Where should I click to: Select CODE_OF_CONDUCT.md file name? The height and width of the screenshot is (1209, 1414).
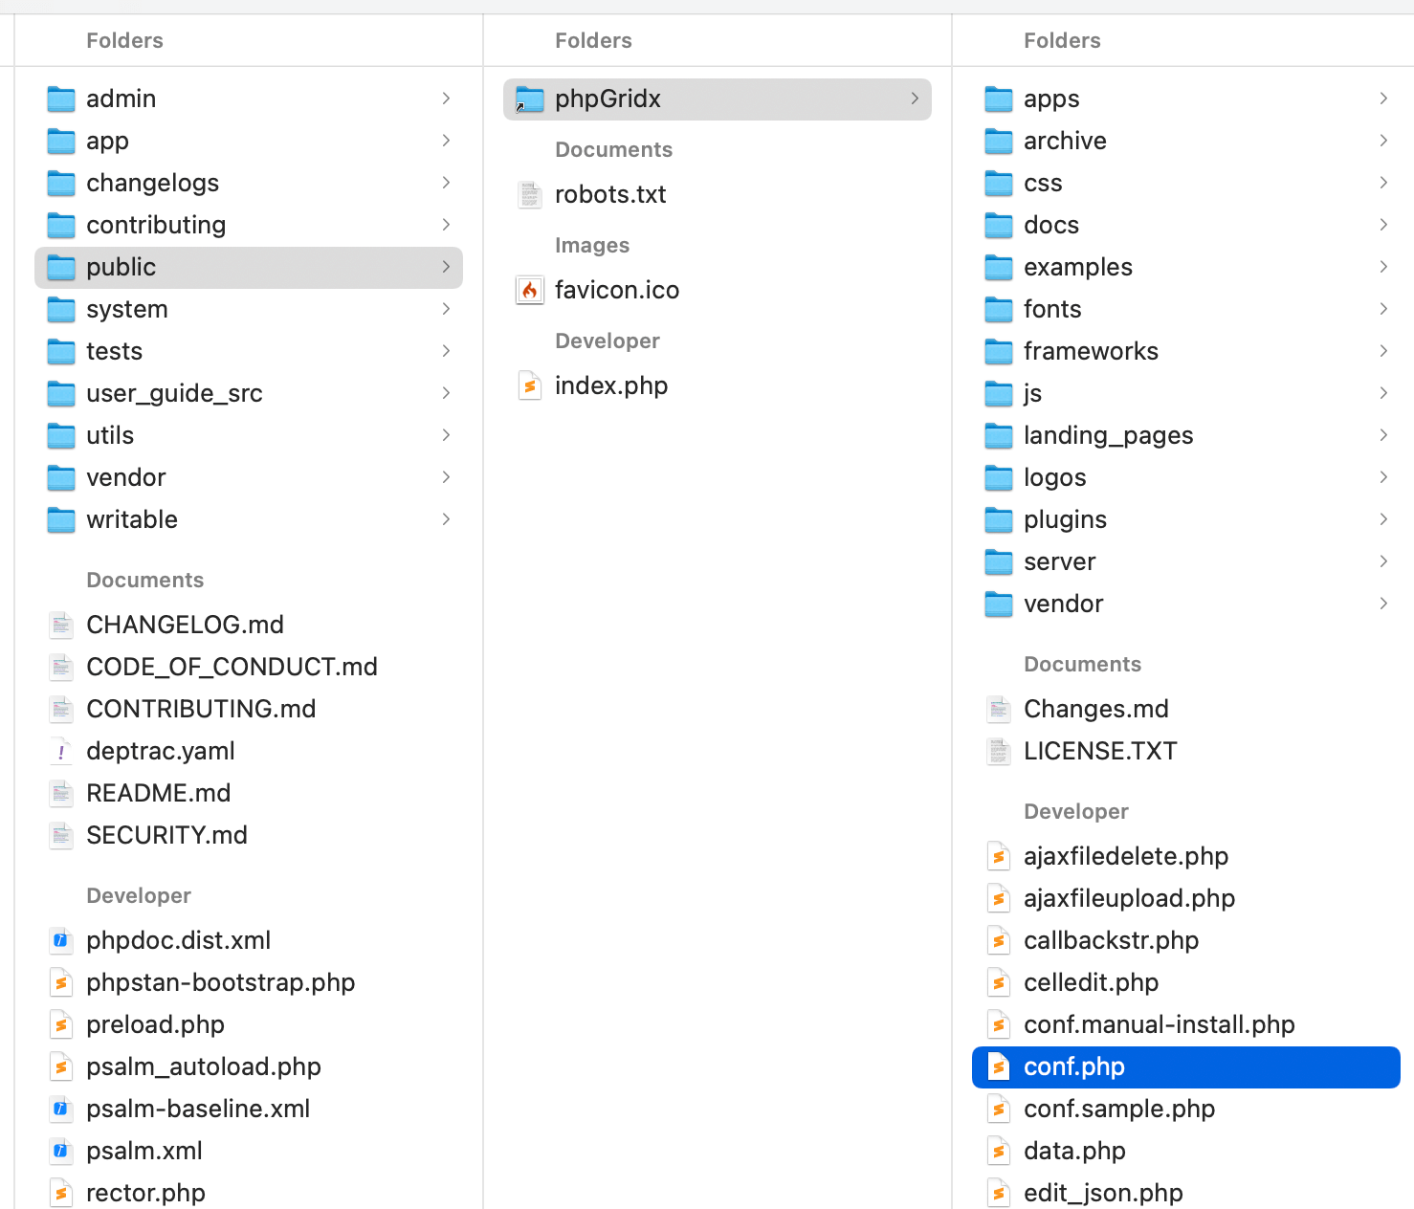[x=232, y=667]
